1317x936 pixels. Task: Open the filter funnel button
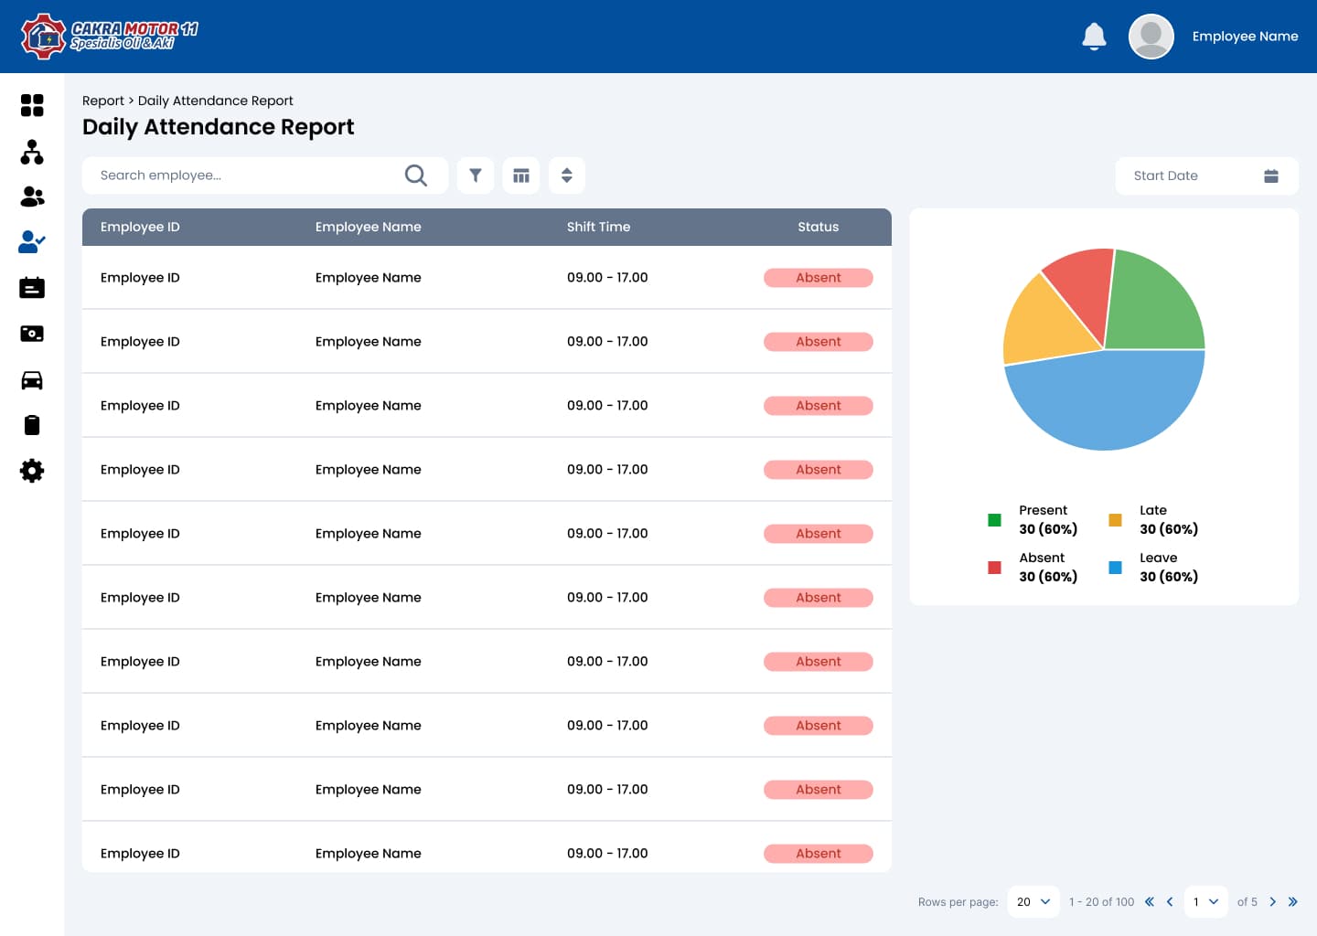(476, 175)
